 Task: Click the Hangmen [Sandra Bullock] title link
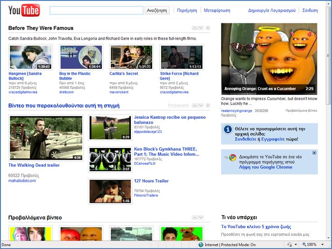[x=25, y=76]
